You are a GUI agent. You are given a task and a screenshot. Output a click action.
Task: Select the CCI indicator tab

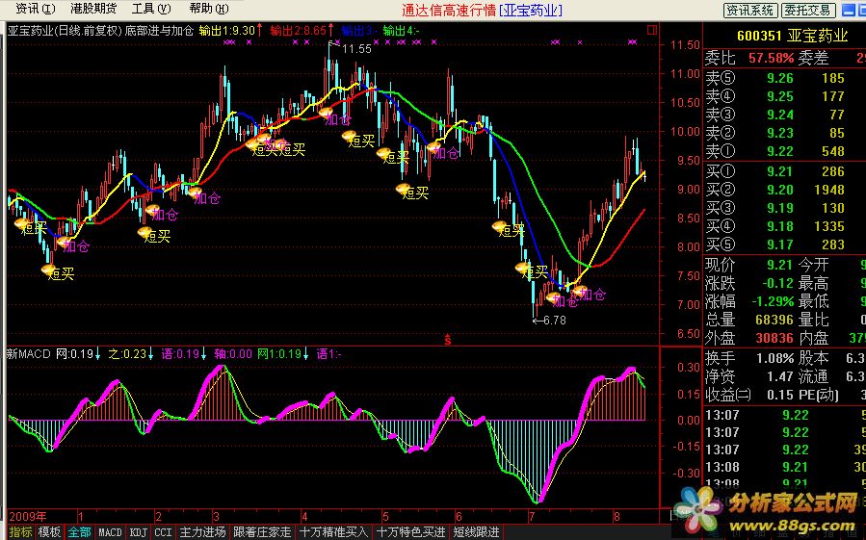pos(163,531)
